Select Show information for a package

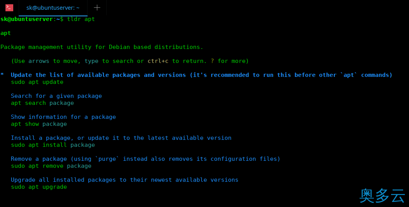point(63,117)
